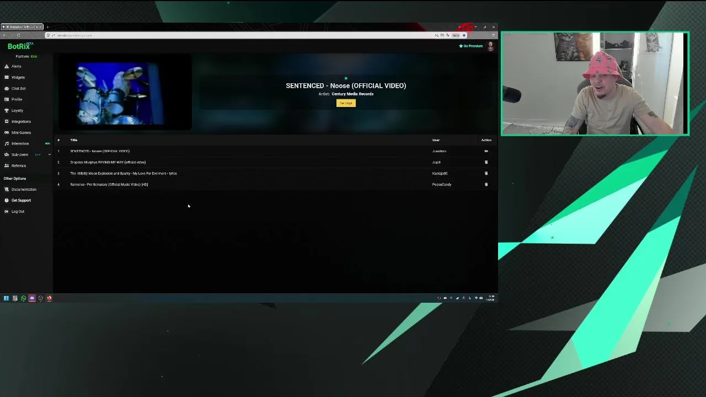Click user PossuCandy in the queue
The image size is (706, 397).
click(x=442, y=184)
